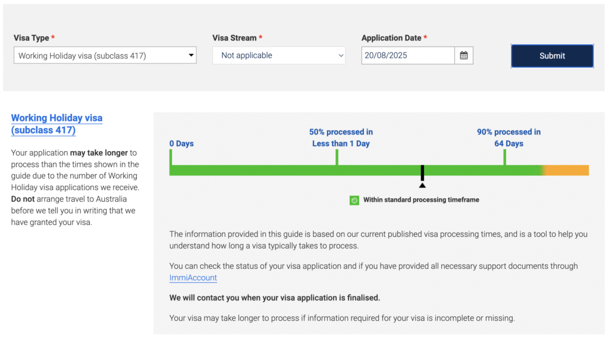Select the "0 Days" timeline label

click(181, 143)
